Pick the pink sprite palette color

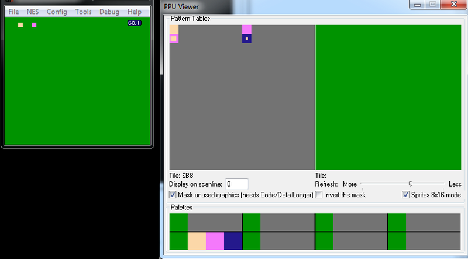point(215,241)
